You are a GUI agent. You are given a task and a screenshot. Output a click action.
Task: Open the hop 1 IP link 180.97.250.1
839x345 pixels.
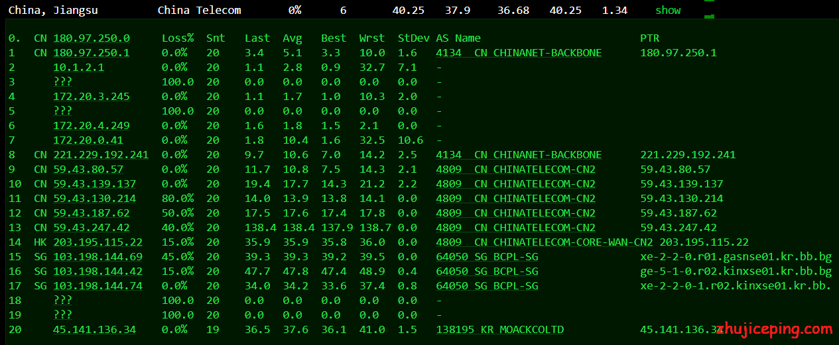(x=92, y=53)
